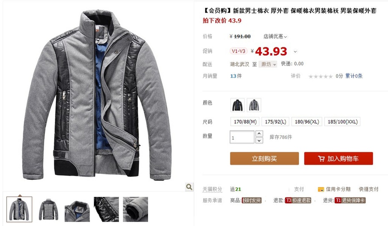Select size 180/96(XL)

[307, 122]
